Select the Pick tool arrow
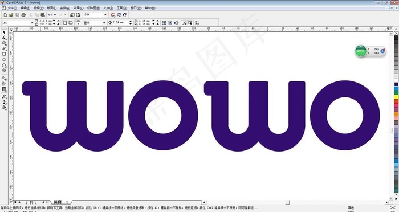The image size is (399, 212). tap(4, 32)
